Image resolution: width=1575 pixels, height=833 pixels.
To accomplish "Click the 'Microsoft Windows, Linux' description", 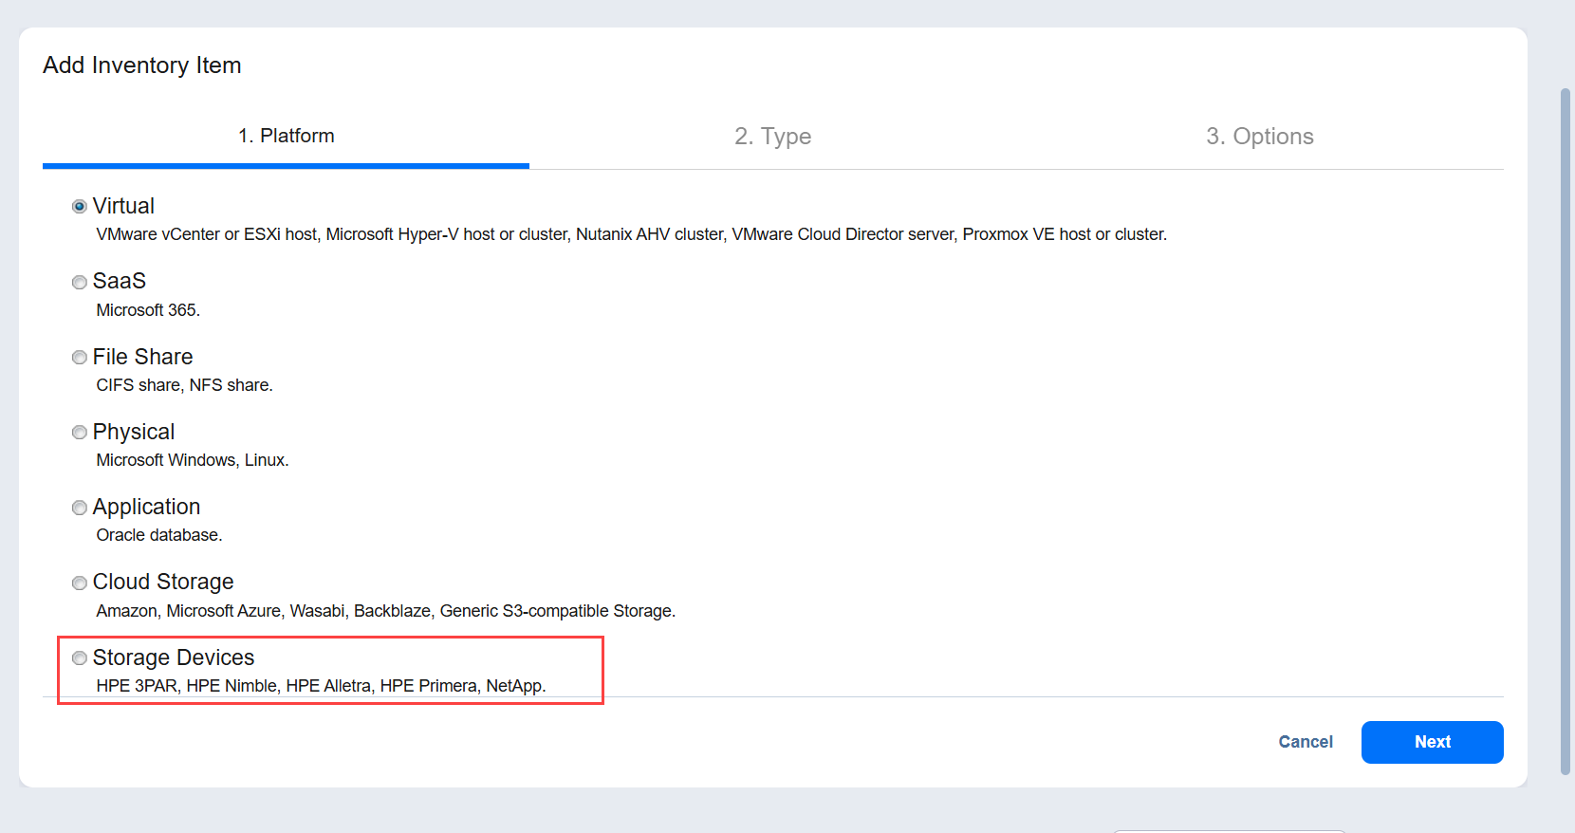I will click(x=192, y=460).
